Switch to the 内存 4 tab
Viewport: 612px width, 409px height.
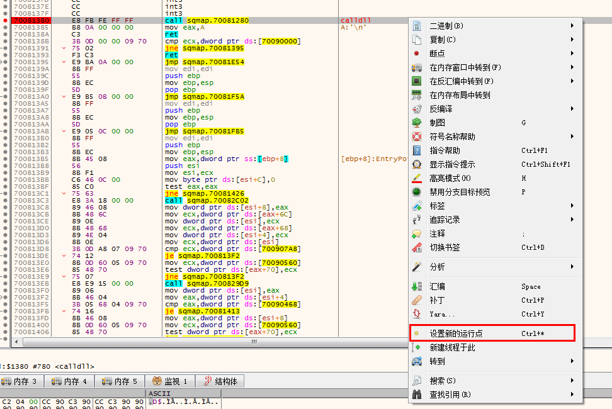tap(69, 381)
